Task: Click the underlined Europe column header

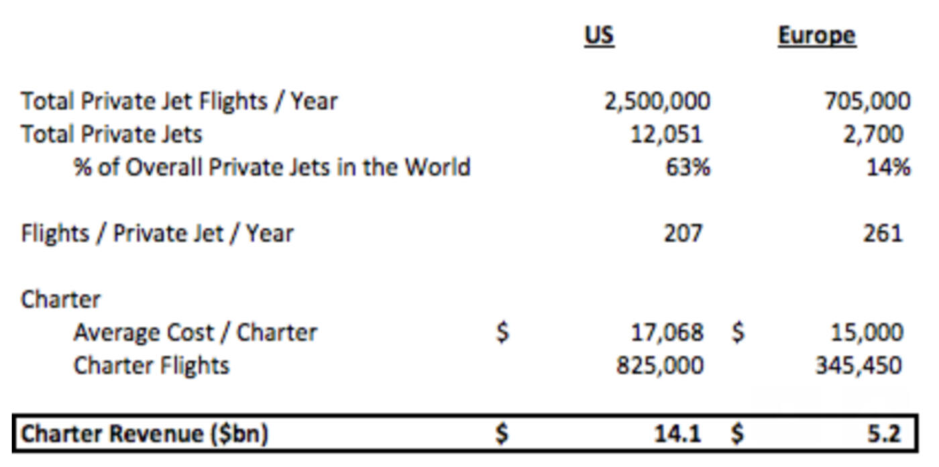Action: [x=816, y=35]
